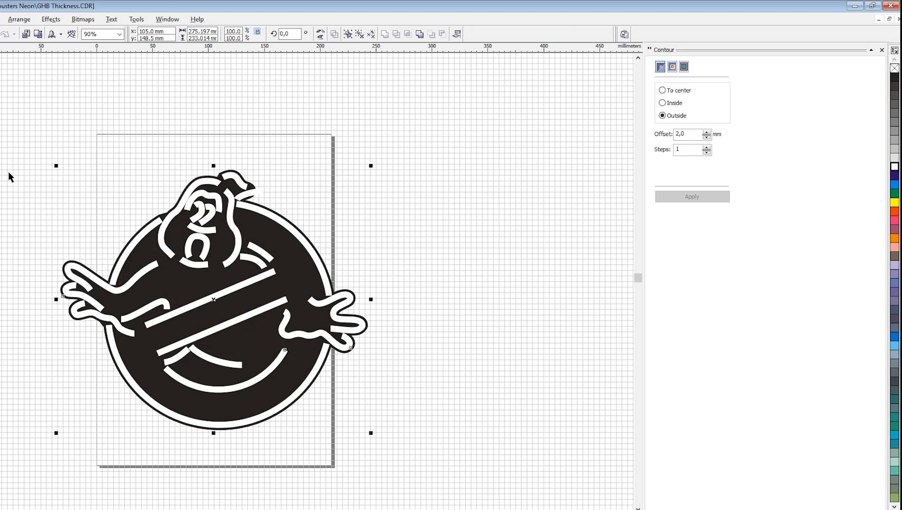Pick the yellow swatch in color palette
This screenshot has width=902, height=510.
[x=894, y=202]
